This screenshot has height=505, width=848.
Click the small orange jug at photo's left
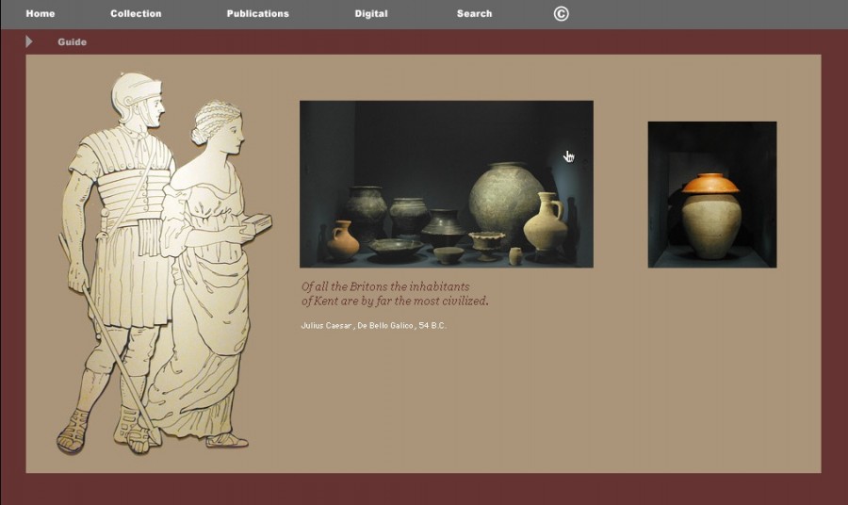[x=342, y=241]
